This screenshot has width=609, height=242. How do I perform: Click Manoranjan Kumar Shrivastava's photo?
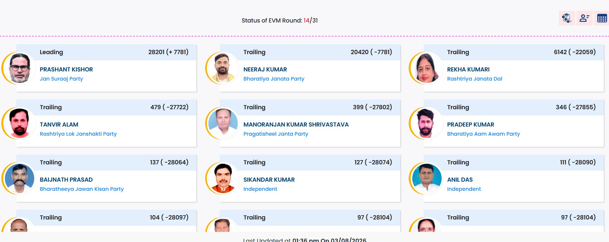click(223, 123)
